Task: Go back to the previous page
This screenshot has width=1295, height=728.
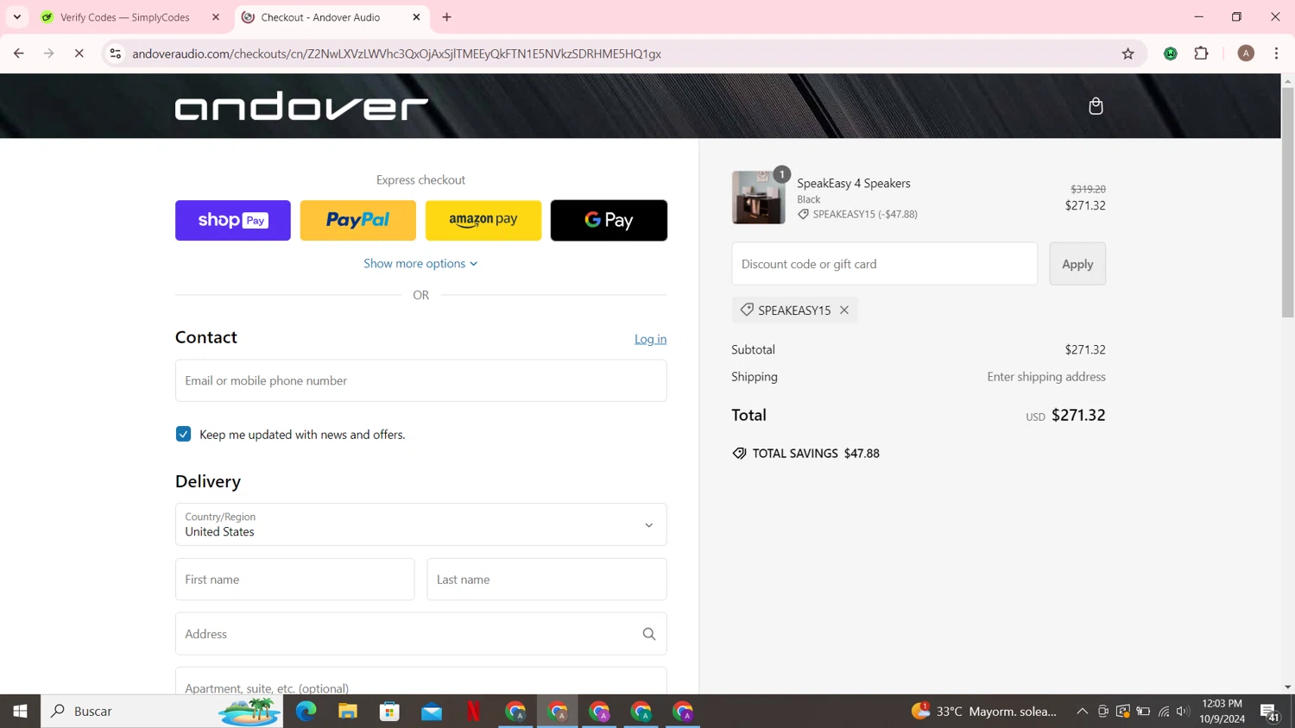Action: (x=19, y=53)
